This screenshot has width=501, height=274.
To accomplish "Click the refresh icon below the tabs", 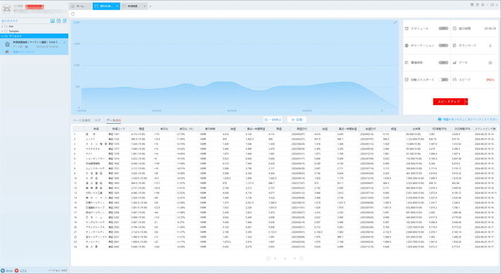I will 73,14.
